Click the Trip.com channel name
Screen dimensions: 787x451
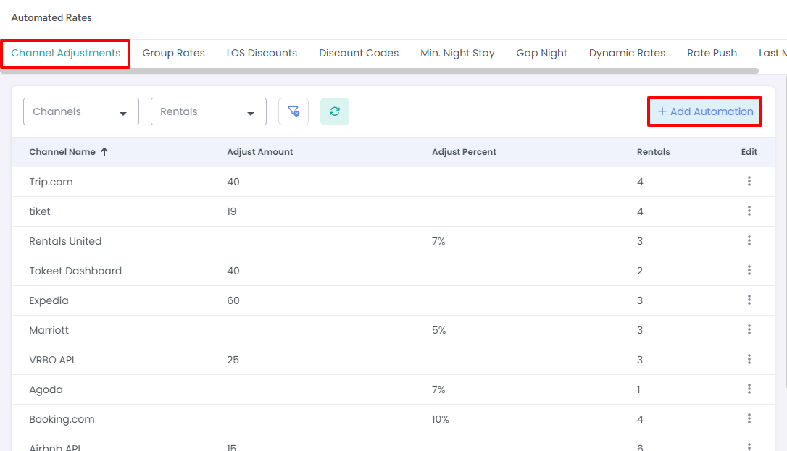click(51, 182)
